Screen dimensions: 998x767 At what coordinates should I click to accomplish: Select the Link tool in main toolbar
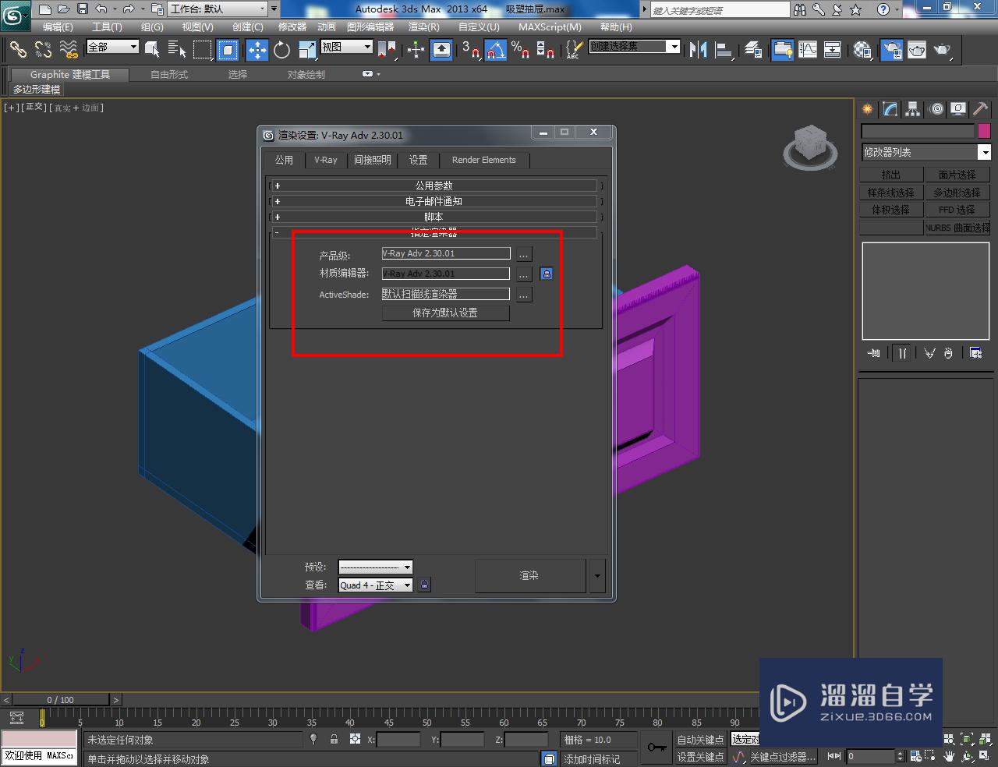tap(17, 50)
